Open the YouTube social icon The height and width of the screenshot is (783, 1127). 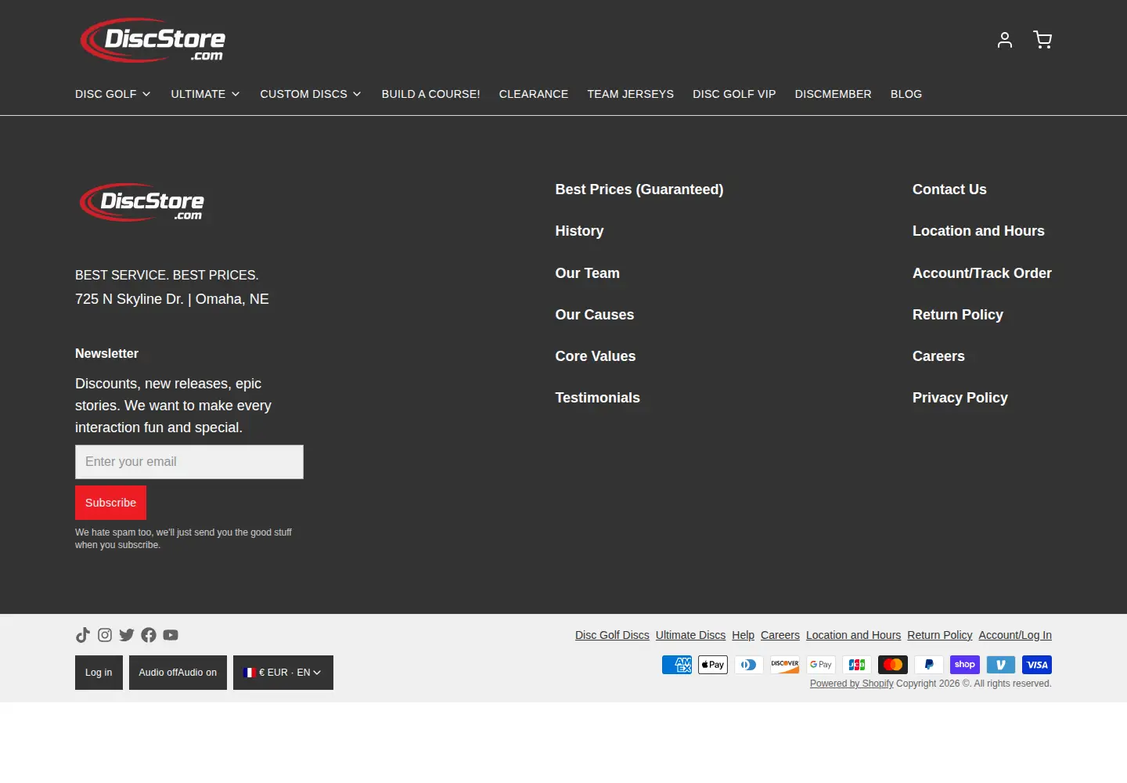point(171,635)
